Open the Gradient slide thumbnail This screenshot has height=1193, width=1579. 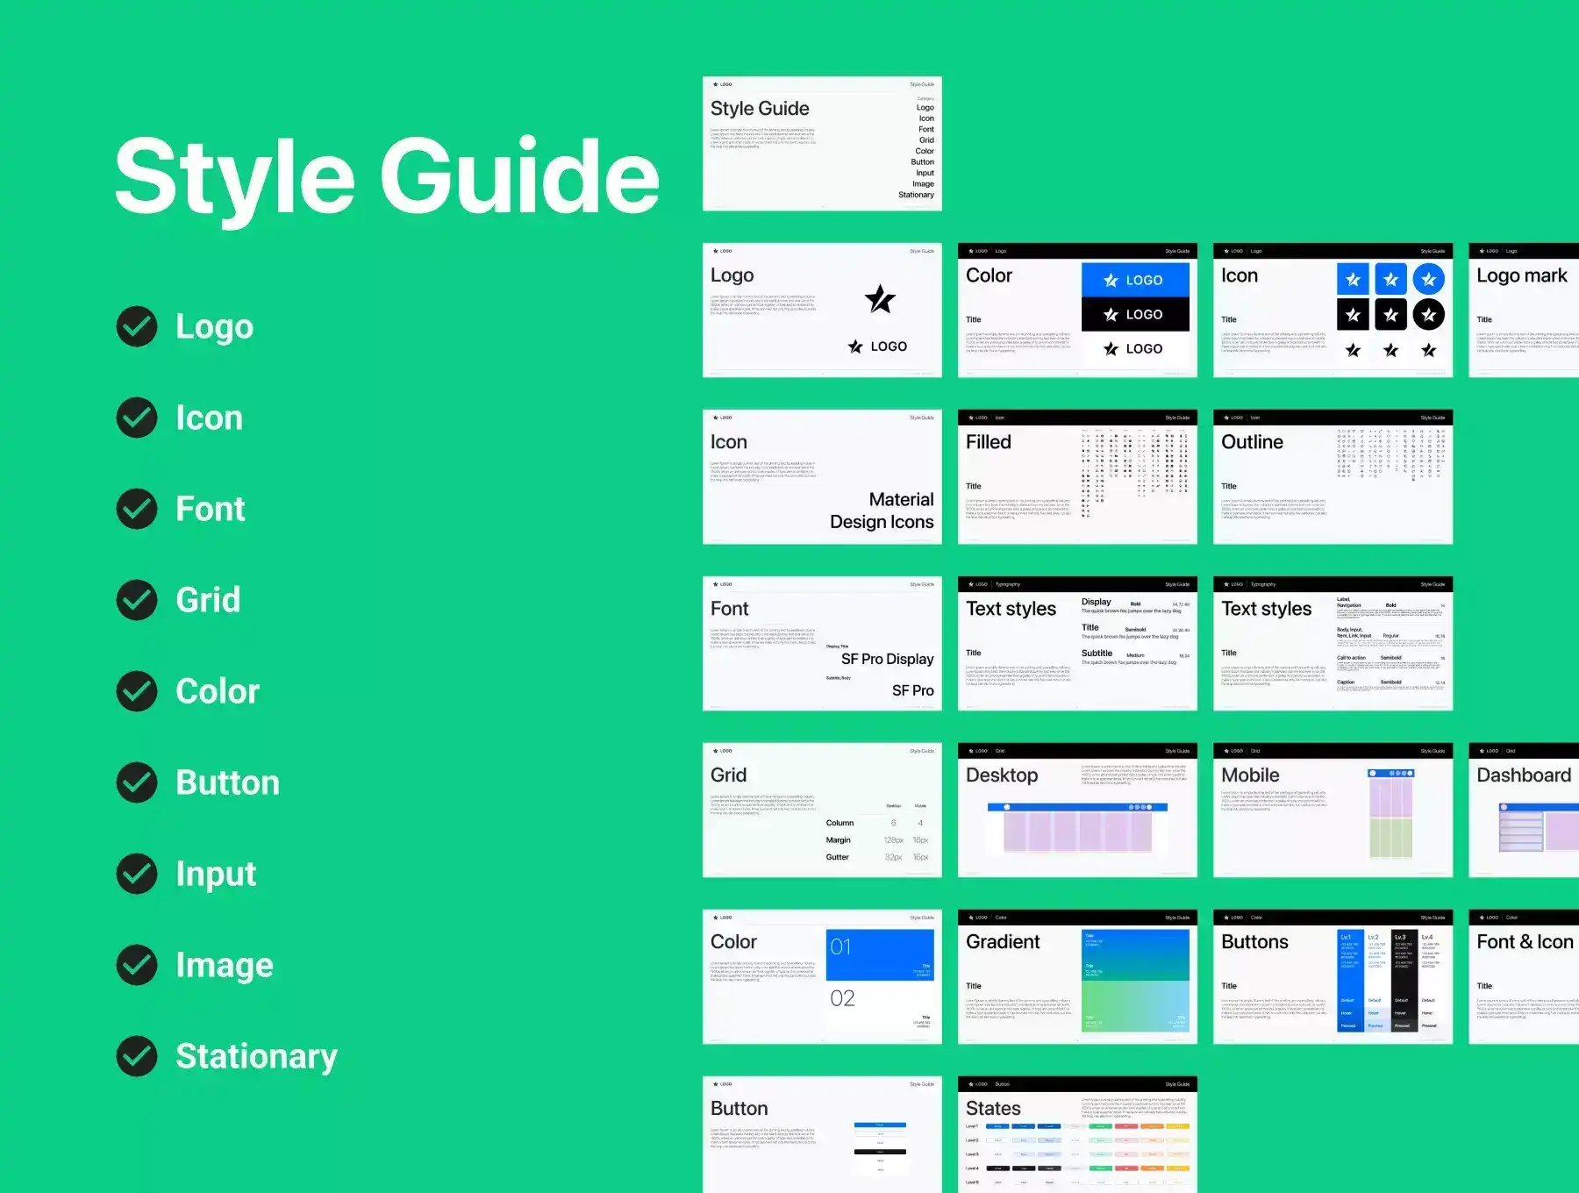pos(1077,976)
